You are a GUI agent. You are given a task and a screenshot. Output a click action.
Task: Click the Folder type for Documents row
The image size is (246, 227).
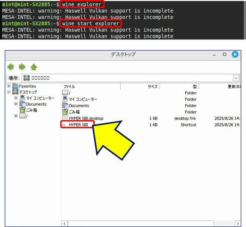pos(191,105)
